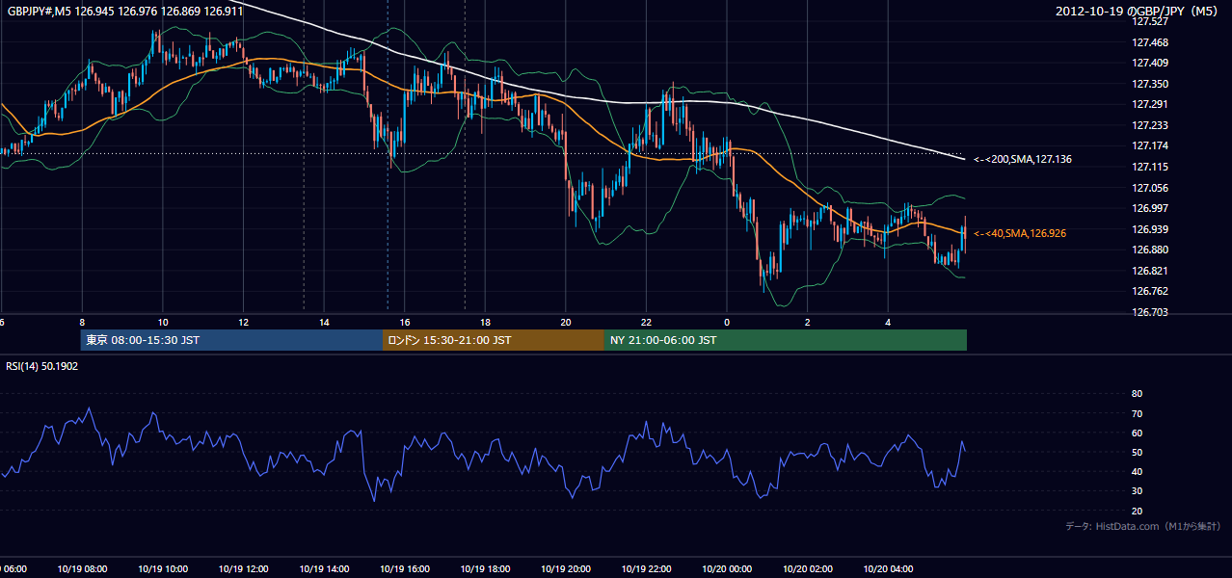Click the 10/19 18:00 time axis label
The width and height of the screenshot is (1232, 578).
486,568
